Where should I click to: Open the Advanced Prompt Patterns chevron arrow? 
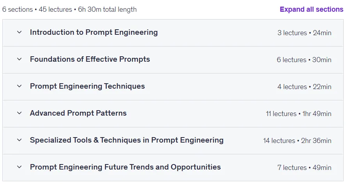click(20, 113)
